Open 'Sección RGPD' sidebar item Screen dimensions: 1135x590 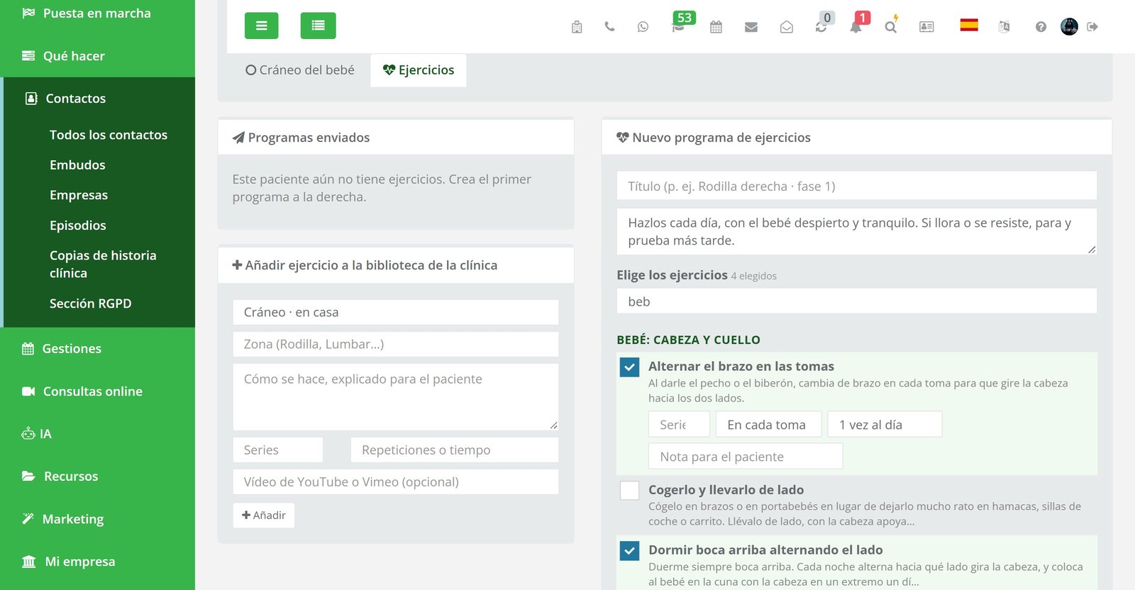coord(90,304)
